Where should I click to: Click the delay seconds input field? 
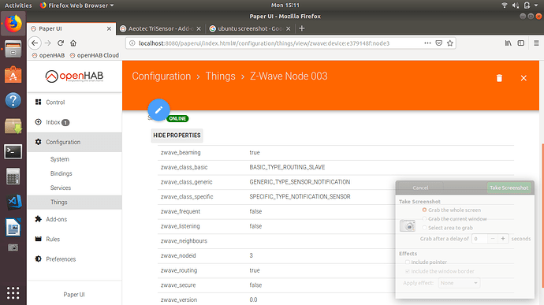click(479, 239)
